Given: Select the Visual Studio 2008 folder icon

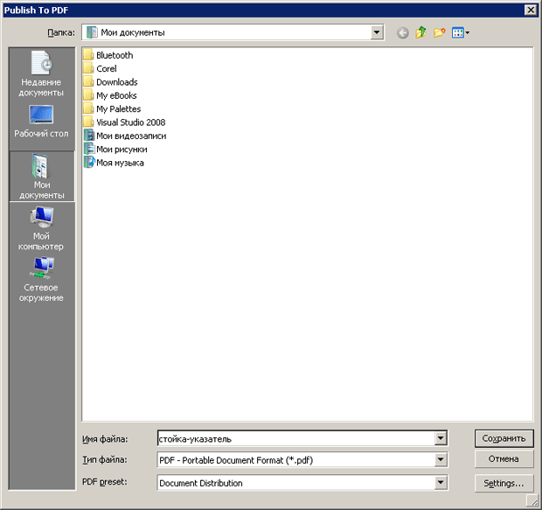Looking at the screenshot, I should click(88, 122).
